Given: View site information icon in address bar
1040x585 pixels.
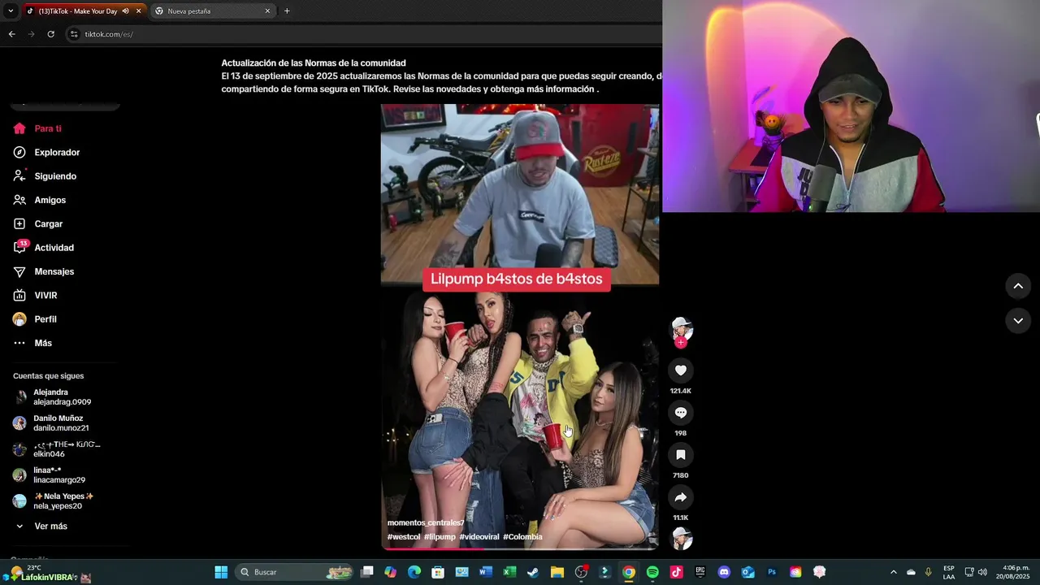Looking at the screenshot, I should click(74, 34).
